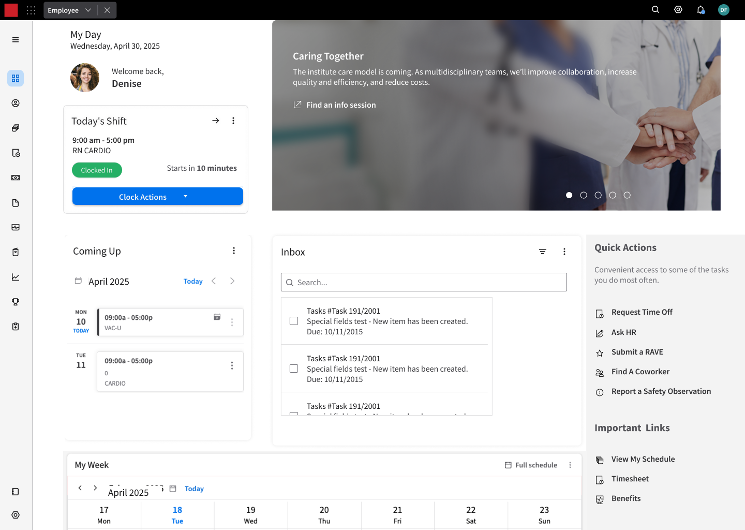The width and height of the screenshot is (745, 530).
Task: Click Request Time Off quick action
Action: pos(634,312)
